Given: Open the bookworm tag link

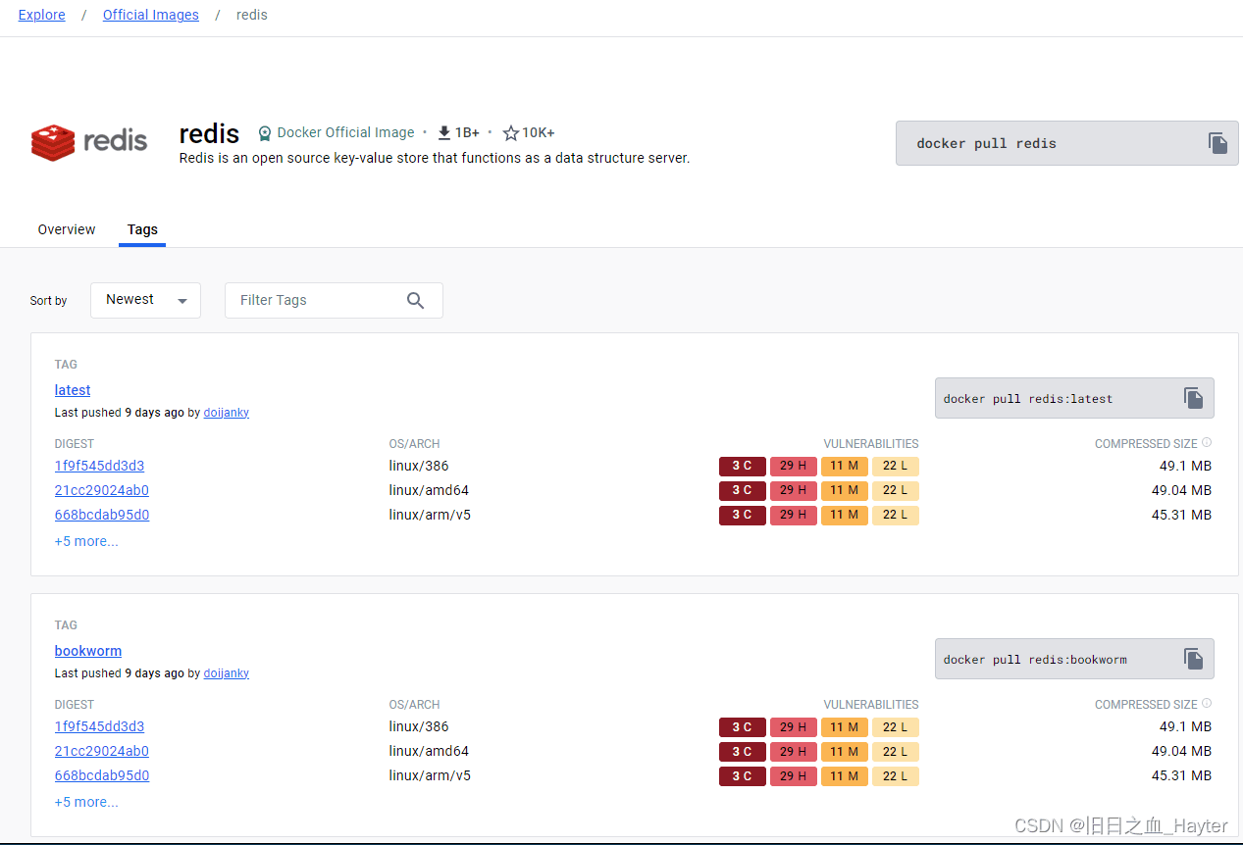Looking at the screenshot, I should (88, 651).
